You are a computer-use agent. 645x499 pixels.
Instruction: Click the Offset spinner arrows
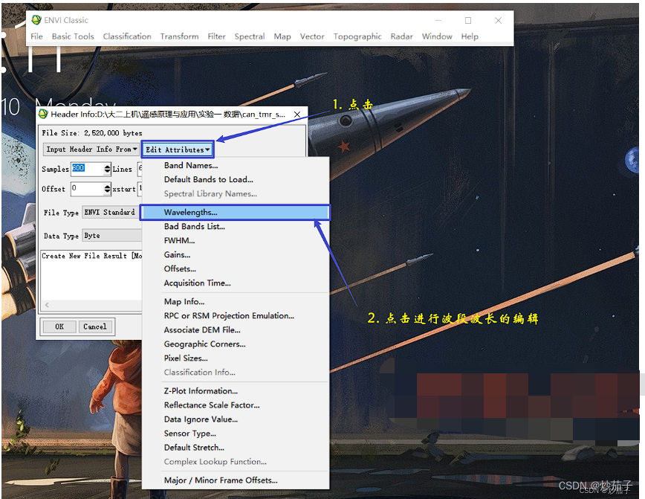[x=107, y=189]
